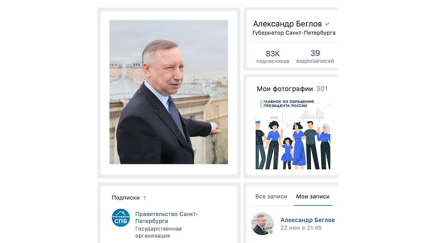Viewport: 433px width, 243px height.
Task: Click the blue verified checkmark badge
Action: click(327, 24)
